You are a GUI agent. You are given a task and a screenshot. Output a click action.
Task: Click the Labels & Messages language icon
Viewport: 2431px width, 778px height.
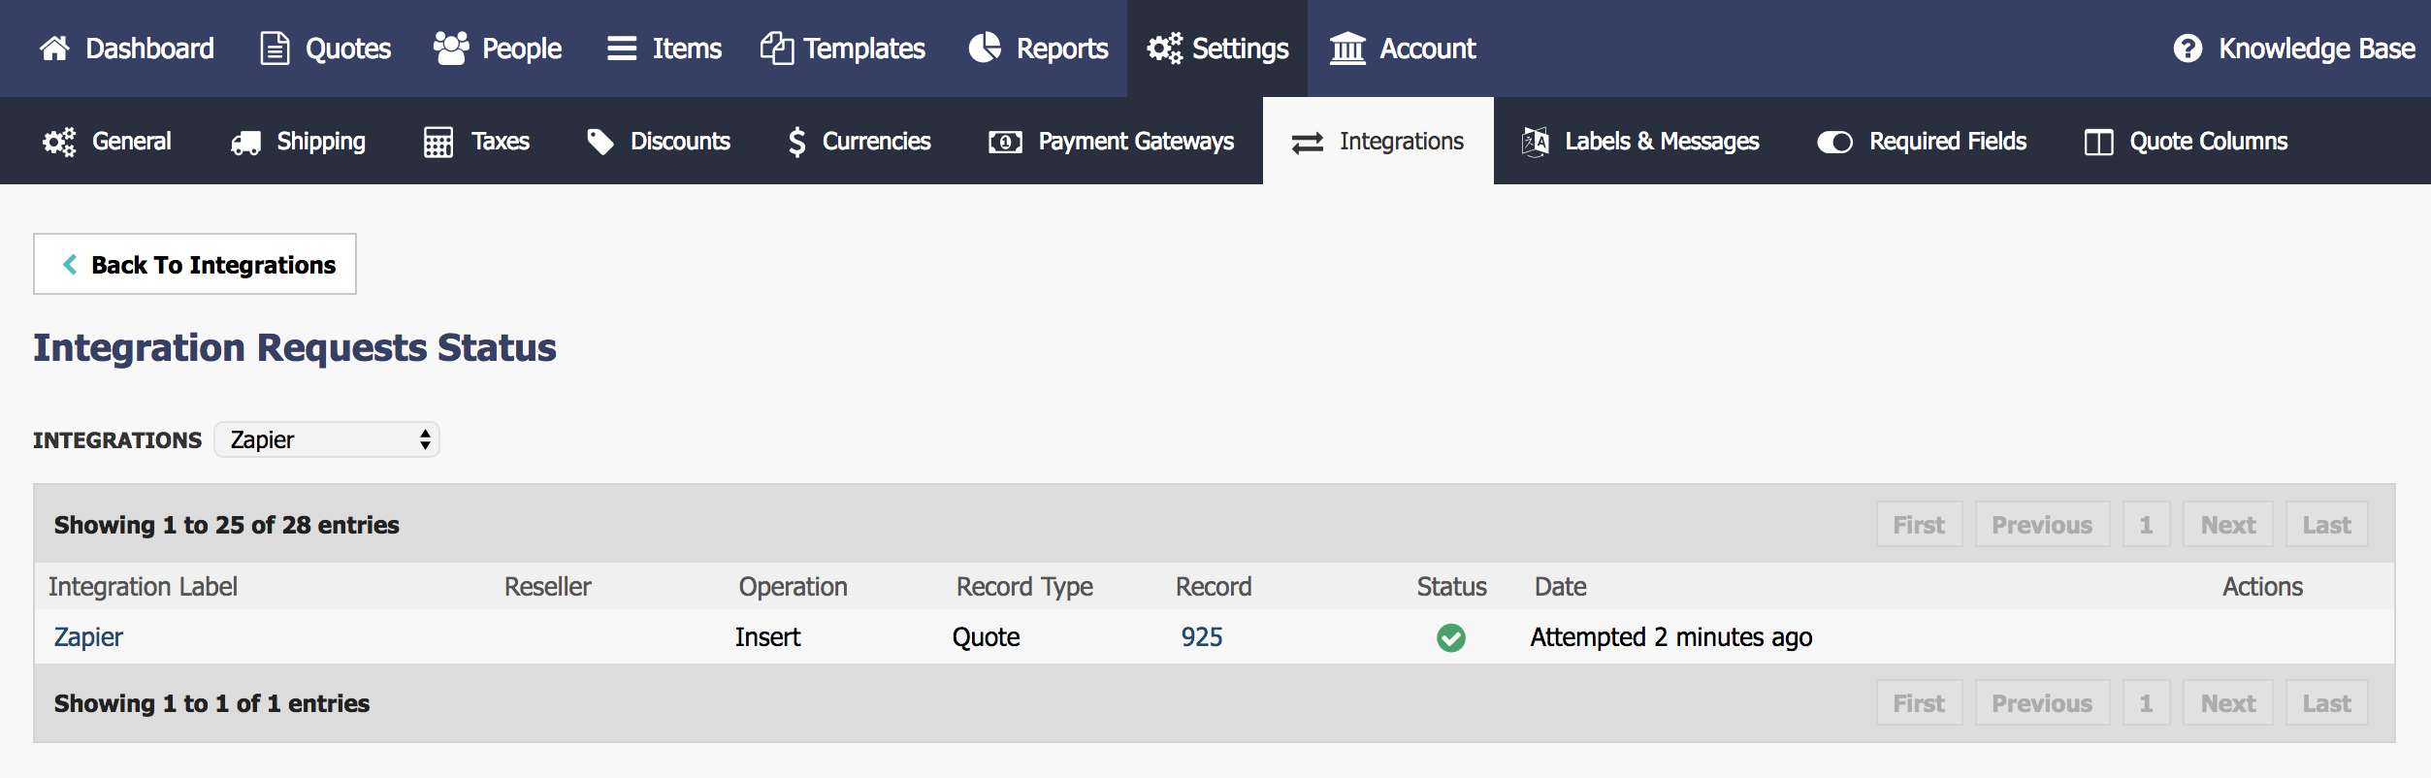pyautogui.click(x=1535, y=142)
